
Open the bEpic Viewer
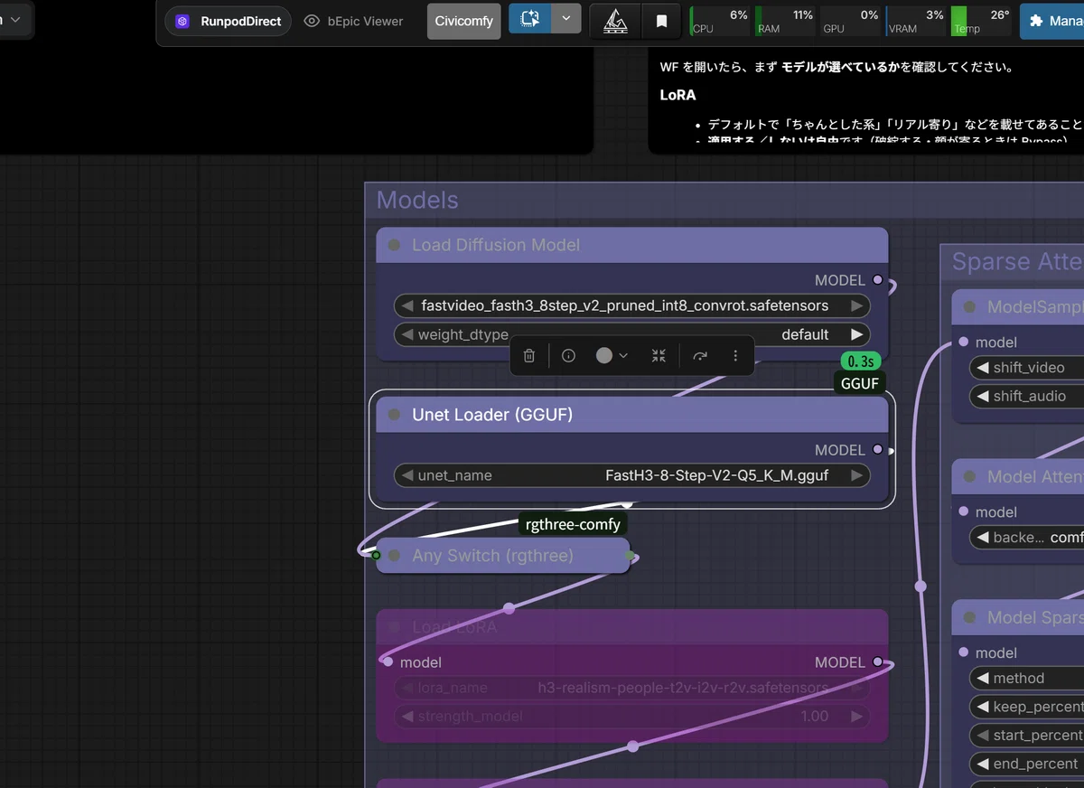353,21
